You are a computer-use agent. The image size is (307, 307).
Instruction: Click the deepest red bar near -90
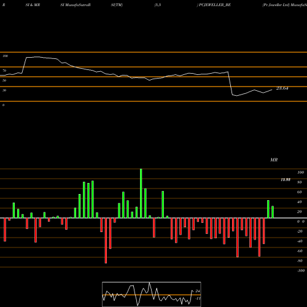click(x=106, y=241)
